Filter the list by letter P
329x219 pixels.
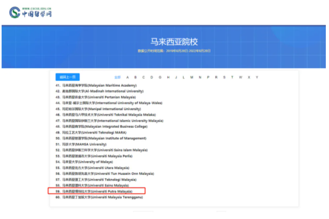pos(208,77)
